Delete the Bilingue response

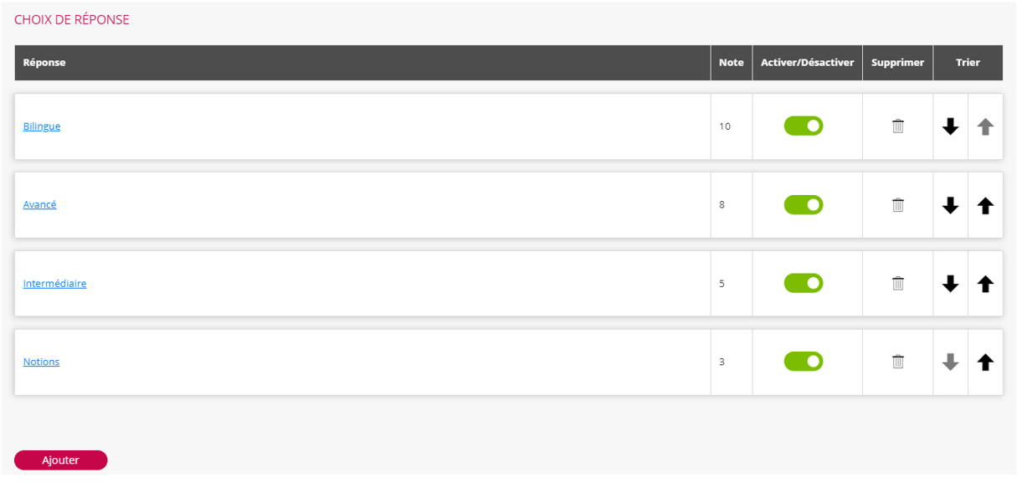897,126
